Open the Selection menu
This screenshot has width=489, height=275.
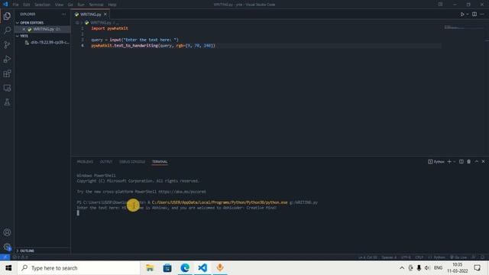42,5
